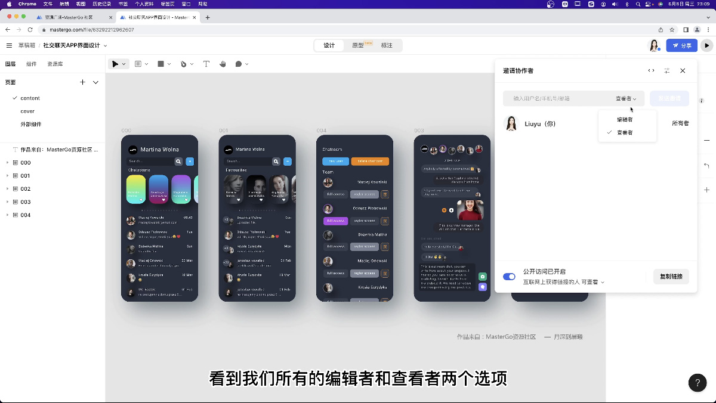The width and height of the screenshot is (716, 403).
Task: Open the 查看者 role dropdown
Action: [626, 98]
